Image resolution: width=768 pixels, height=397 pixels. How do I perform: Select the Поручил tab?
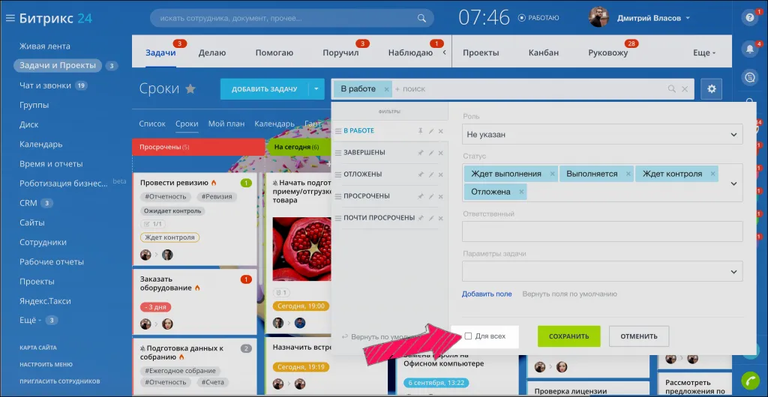(340, 53)
